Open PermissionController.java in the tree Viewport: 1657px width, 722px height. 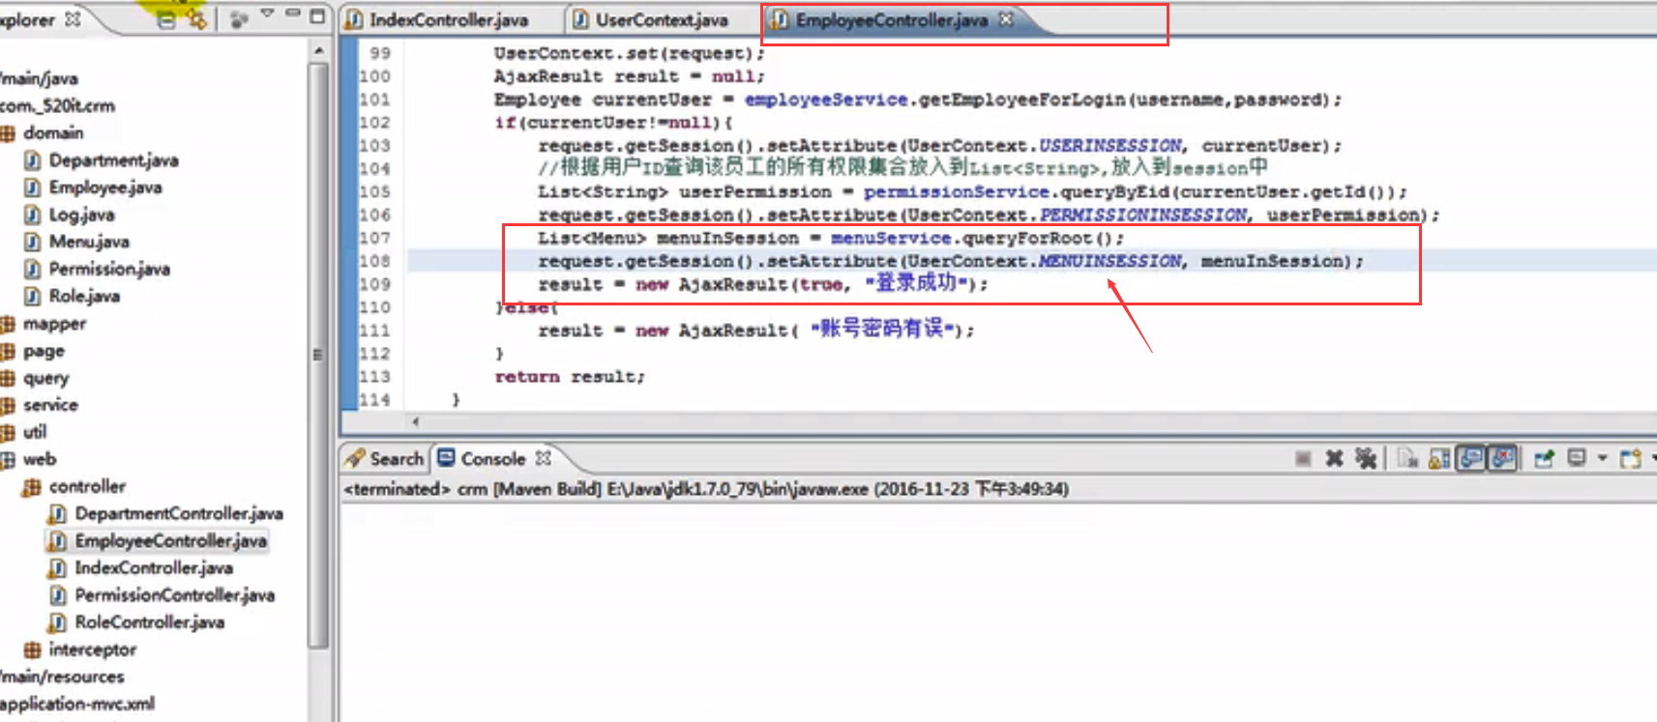[174, 594]
